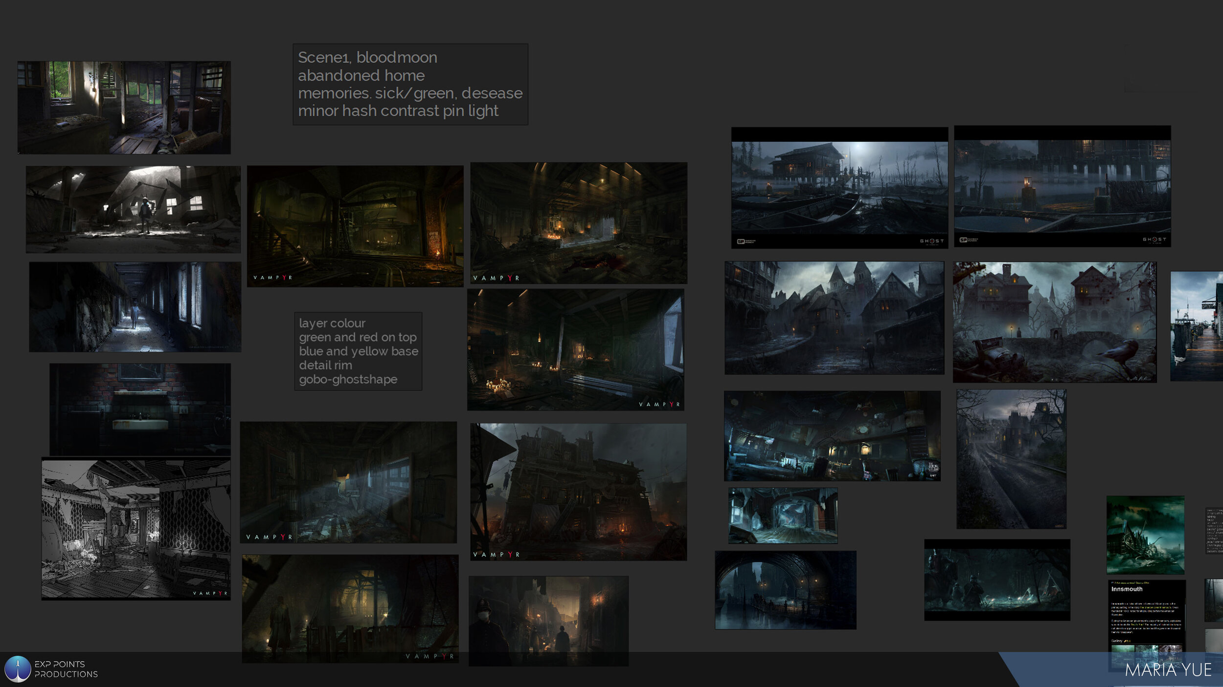This screenshot has height=687, width=1223.
Task: Select the abandoned house interior with green windows
Action: click(124, 107)
